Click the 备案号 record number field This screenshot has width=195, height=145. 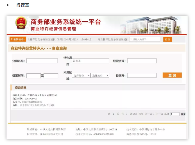click(x=142, y=75)
